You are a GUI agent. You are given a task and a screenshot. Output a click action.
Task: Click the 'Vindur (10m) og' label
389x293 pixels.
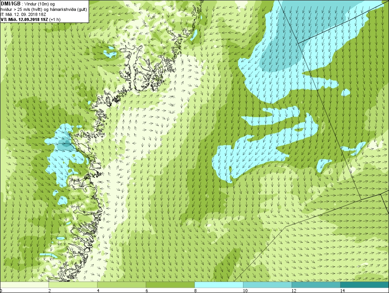click(40, 4)
